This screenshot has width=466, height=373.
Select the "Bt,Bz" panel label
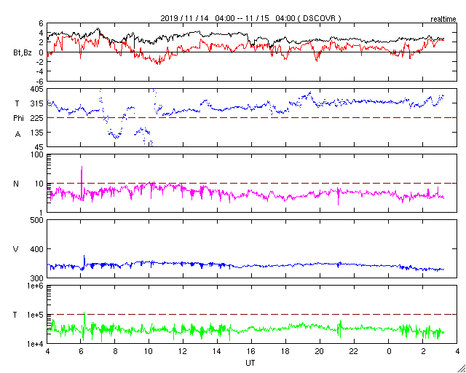[23, 54]
